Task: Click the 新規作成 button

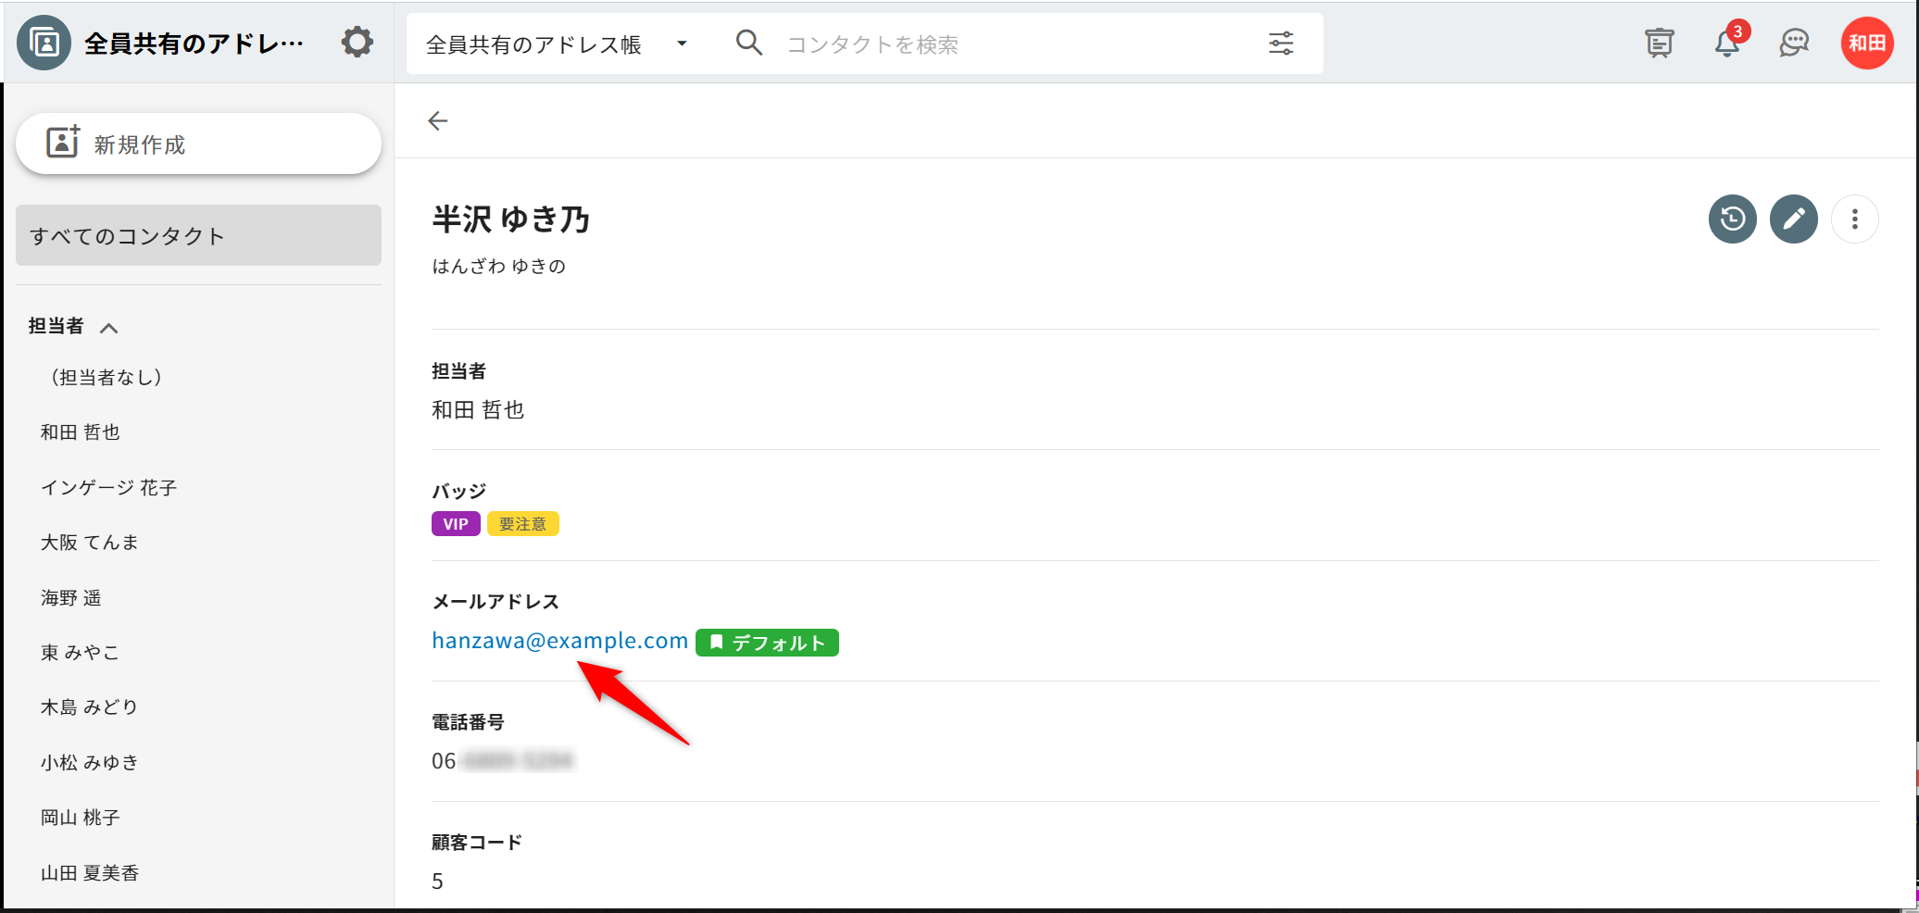Action: pos(198,144)
